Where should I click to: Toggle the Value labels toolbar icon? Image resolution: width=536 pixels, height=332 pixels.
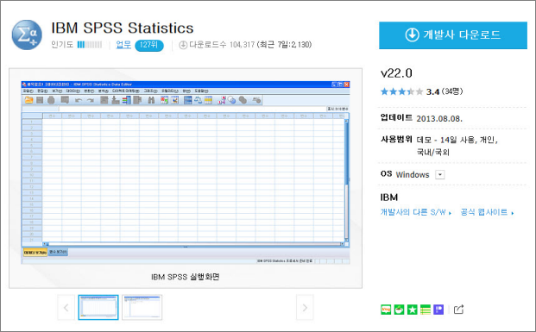click(x=222, y=100)
